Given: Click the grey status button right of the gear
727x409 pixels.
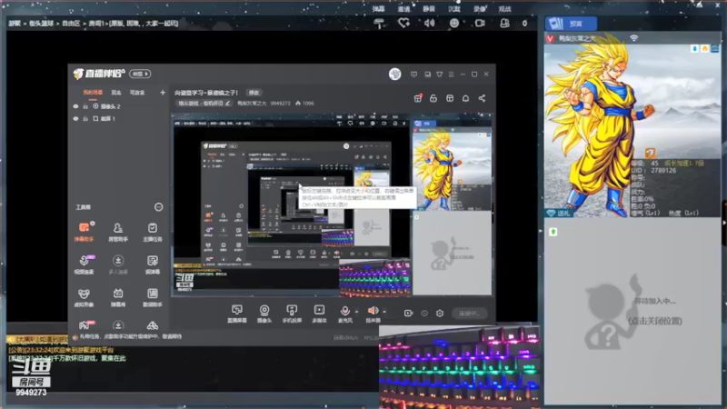Looking at the screenshot, I should (469, 314).
